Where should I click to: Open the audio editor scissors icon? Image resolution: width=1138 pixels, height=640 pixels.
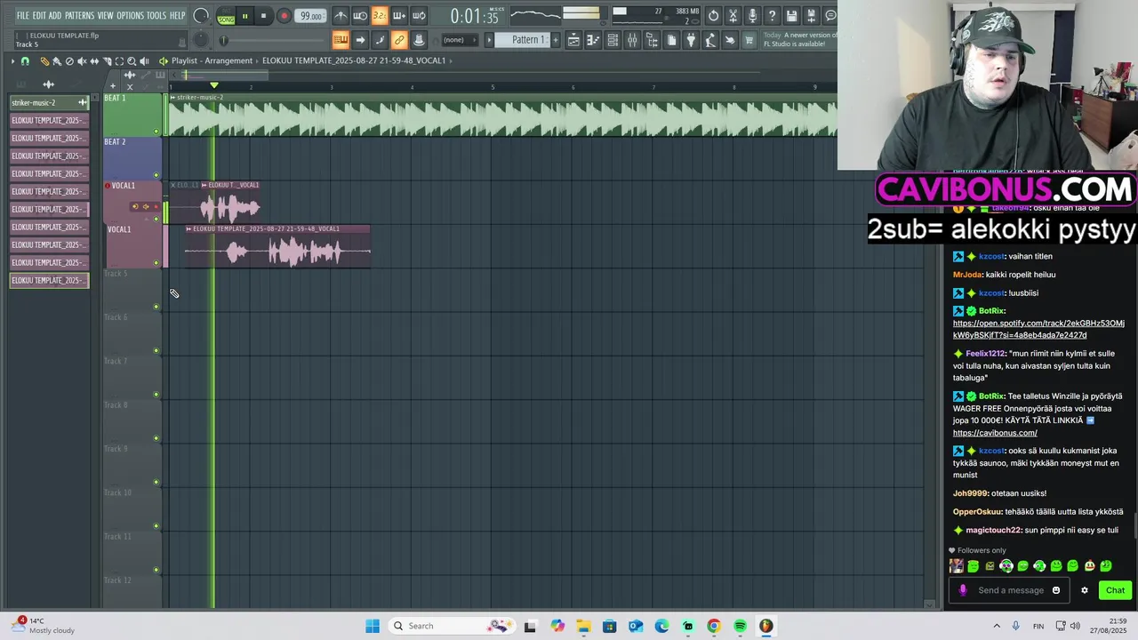tap(733, 16)
